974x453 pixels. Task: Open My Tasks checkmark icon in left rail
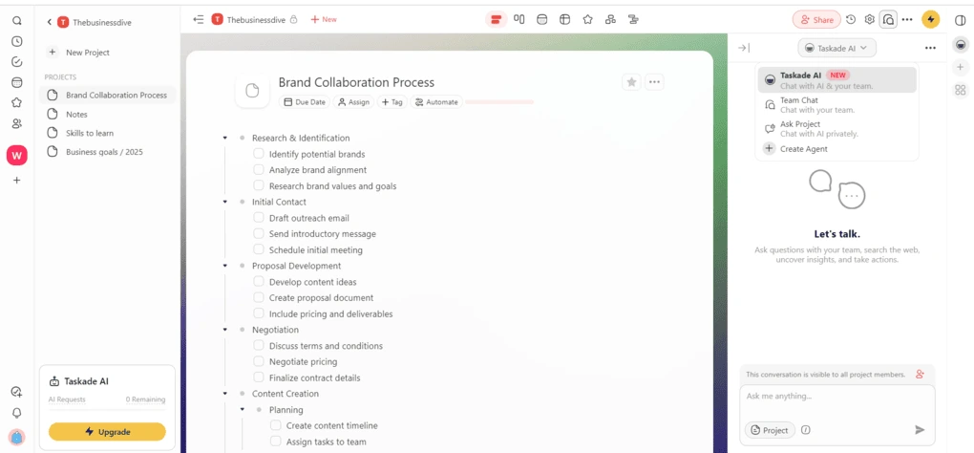17,62
